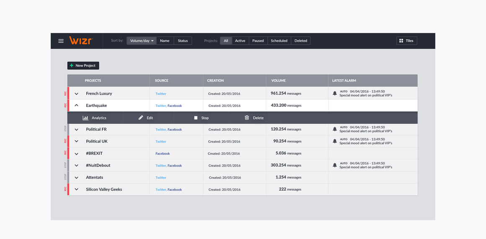Click the CREATION column header
The image size is (486, 239).
[x=215, y=80]
